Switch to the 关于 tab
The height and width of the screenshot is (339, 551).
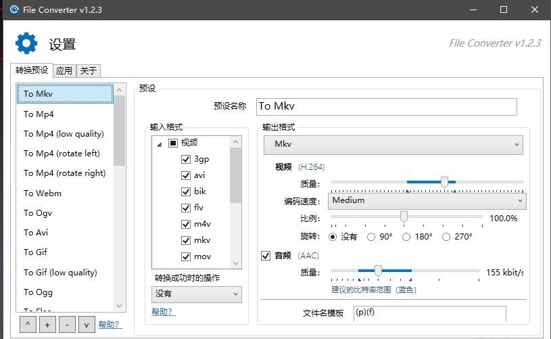point(89,70)
